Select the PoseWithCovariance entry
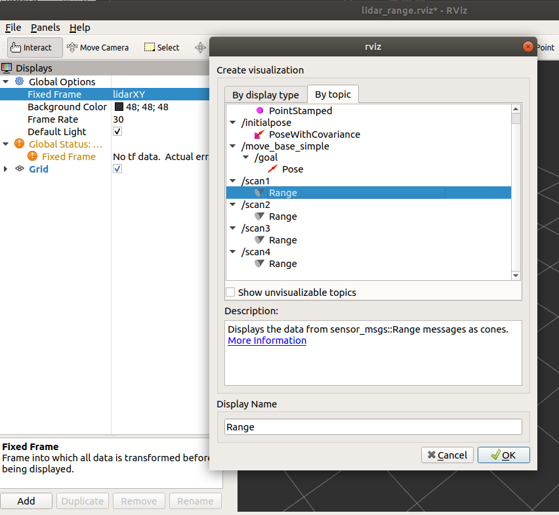 (314, 134)
